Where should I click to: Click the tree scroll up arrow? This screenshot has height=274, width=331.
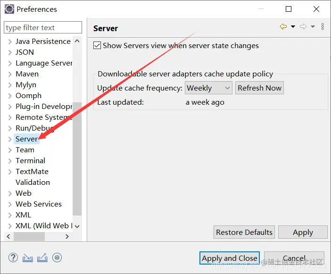click(77, 41)
